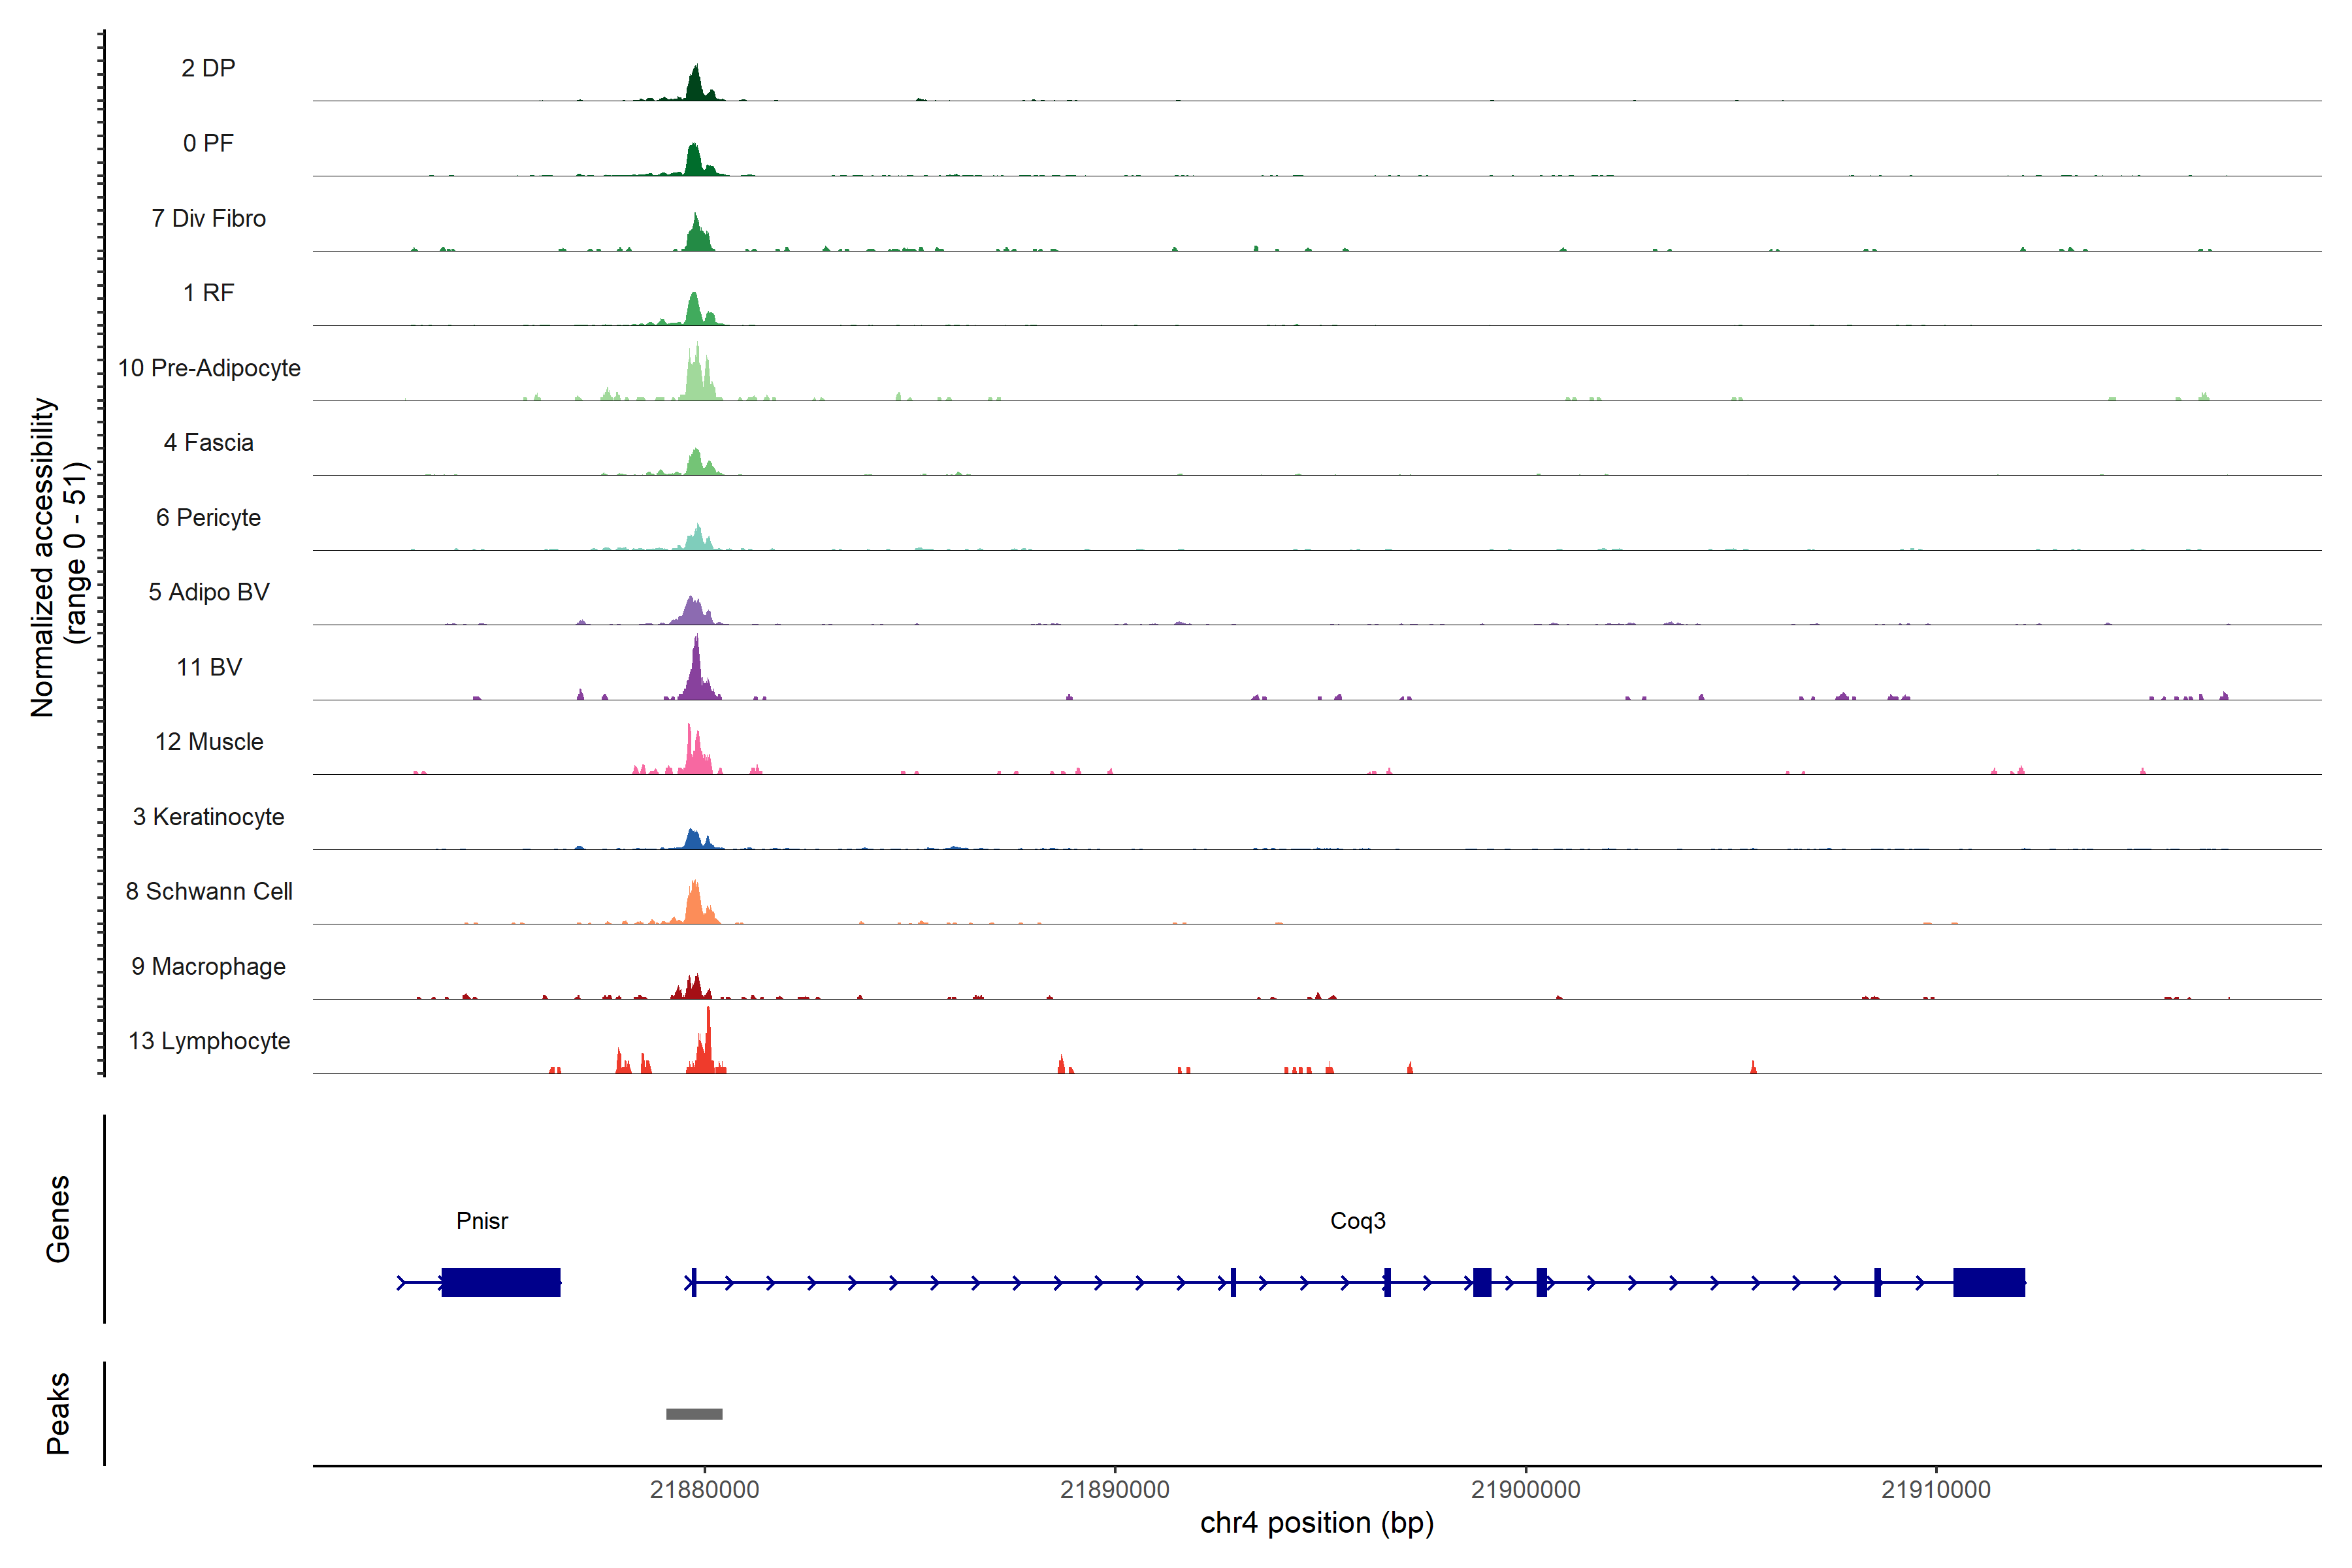Click the gray peak bar in Peaks track
Viewport: 2352px width, 1568px height.
[694, 1414]
